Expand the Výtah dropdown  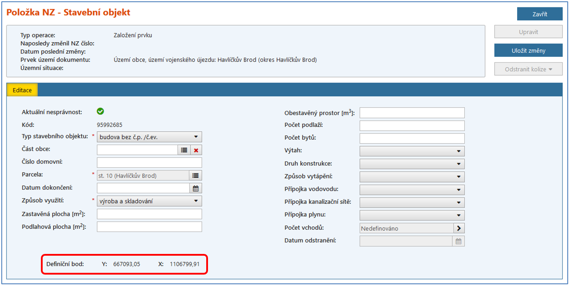(x=412, y=151)
